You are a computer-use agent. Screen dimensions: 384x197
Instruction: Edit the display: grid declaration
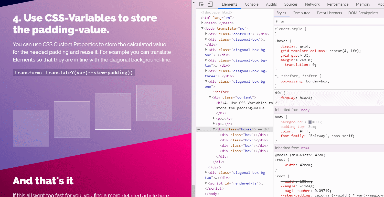tap(295, 46)
